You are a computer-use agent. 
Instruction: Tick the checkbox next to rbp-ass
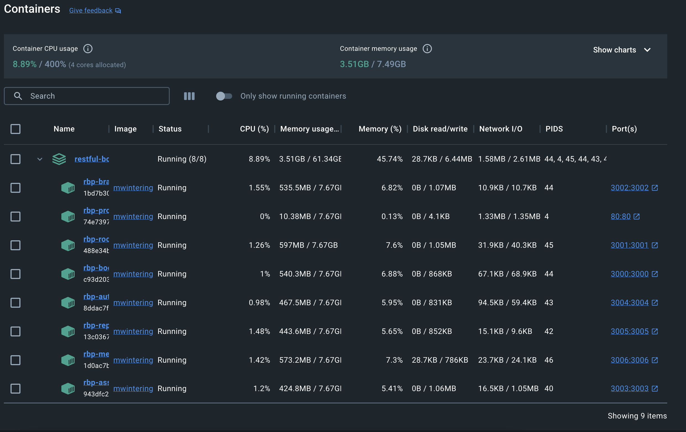pos(15,389)
